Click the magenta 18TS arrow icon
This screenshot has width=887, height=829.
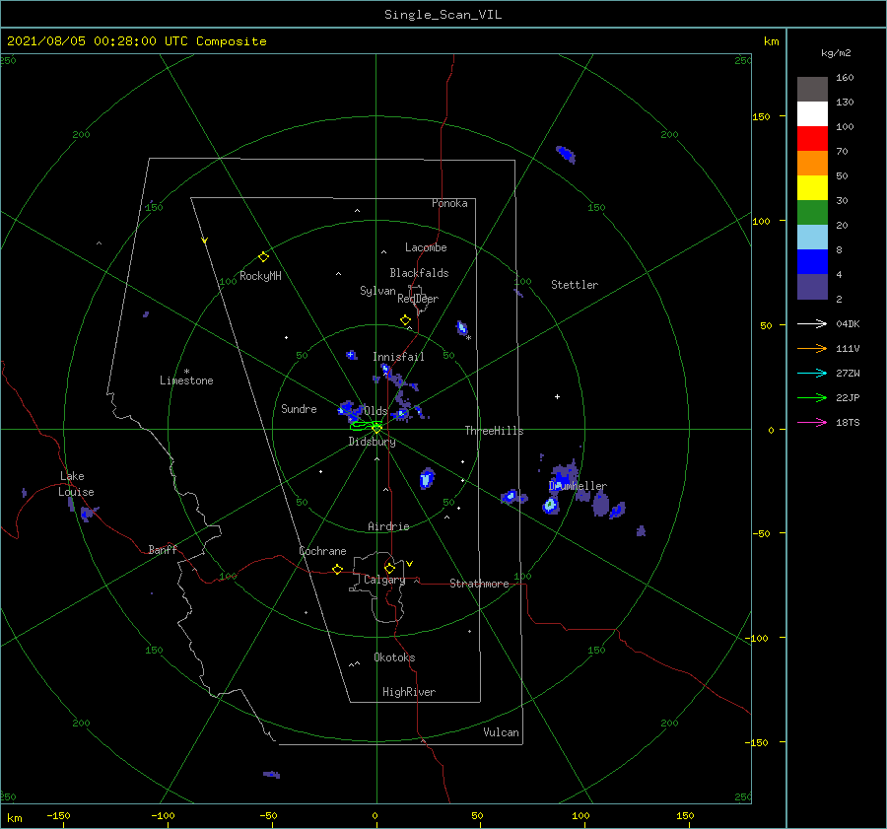[x=812, y=422]
